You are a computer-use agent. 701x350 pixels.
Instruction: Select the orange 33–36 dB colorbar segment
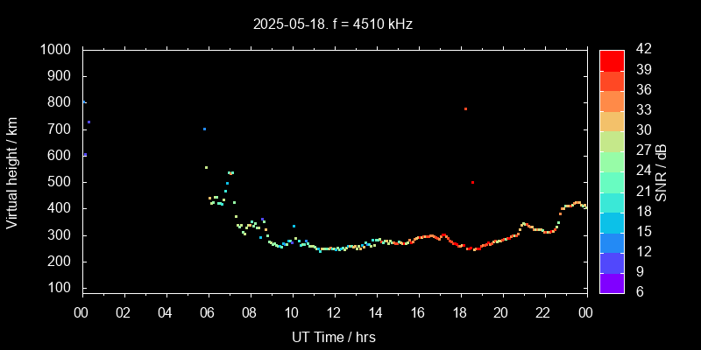[612, 101]
